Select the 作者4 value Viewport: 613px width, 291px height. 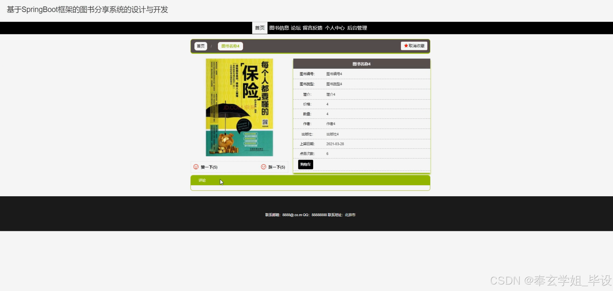(x=331, y=124)
